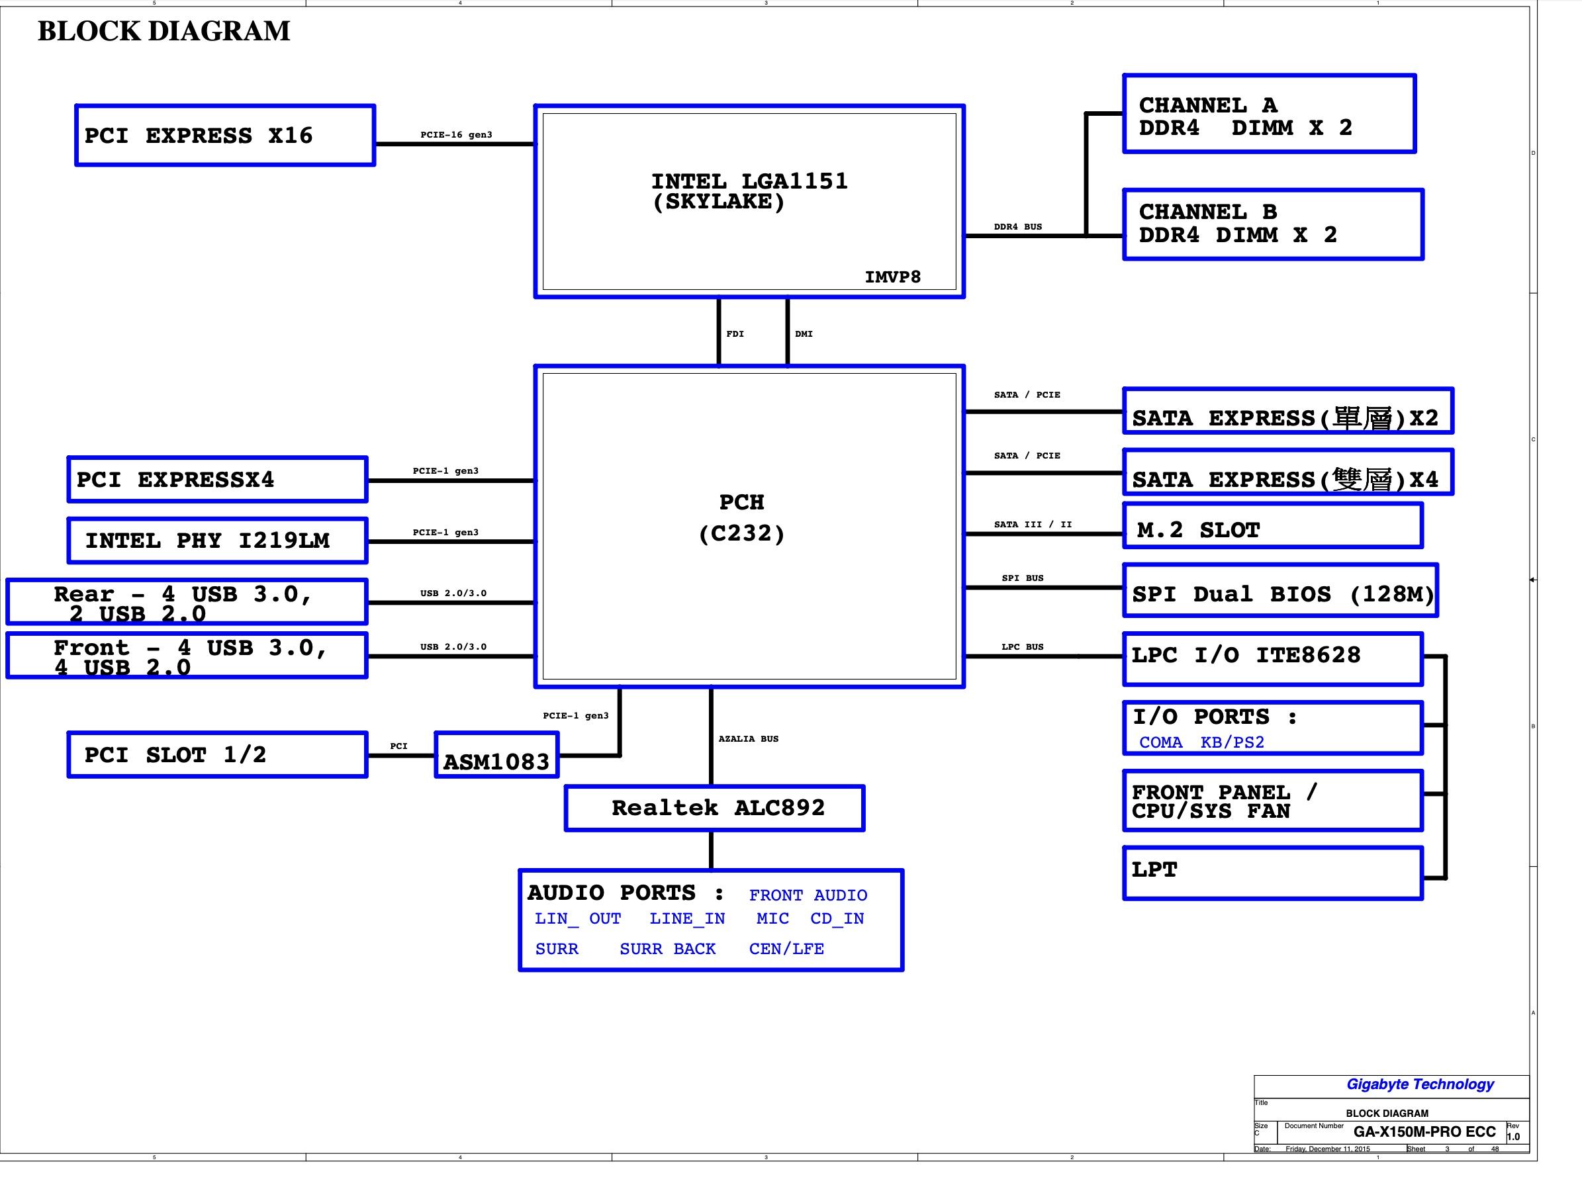Click the BLOCK DIAGRAM title field
The image size is (1582, 1187).
[x=1387, y=1114]
